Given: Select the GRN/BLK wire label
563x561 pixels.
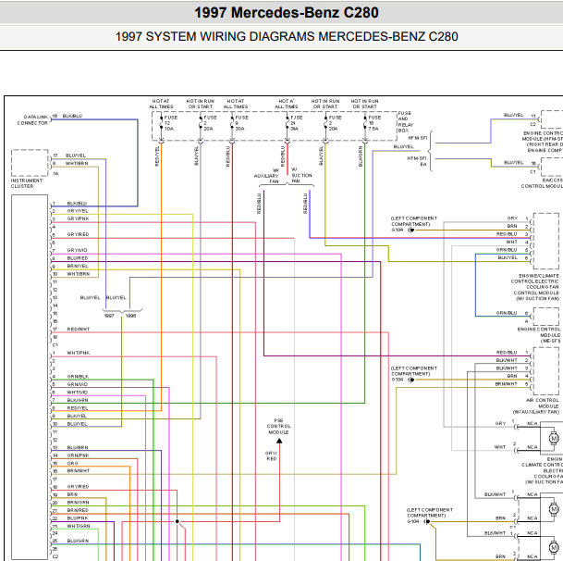Looking at the screenshot, I should 78,377.
